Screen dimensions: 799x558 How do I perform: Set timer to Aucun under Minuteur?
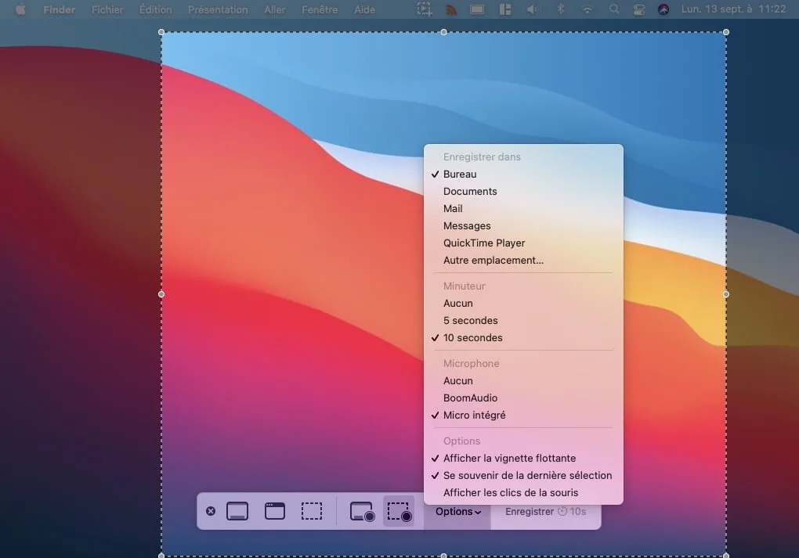tap(523, 304)
